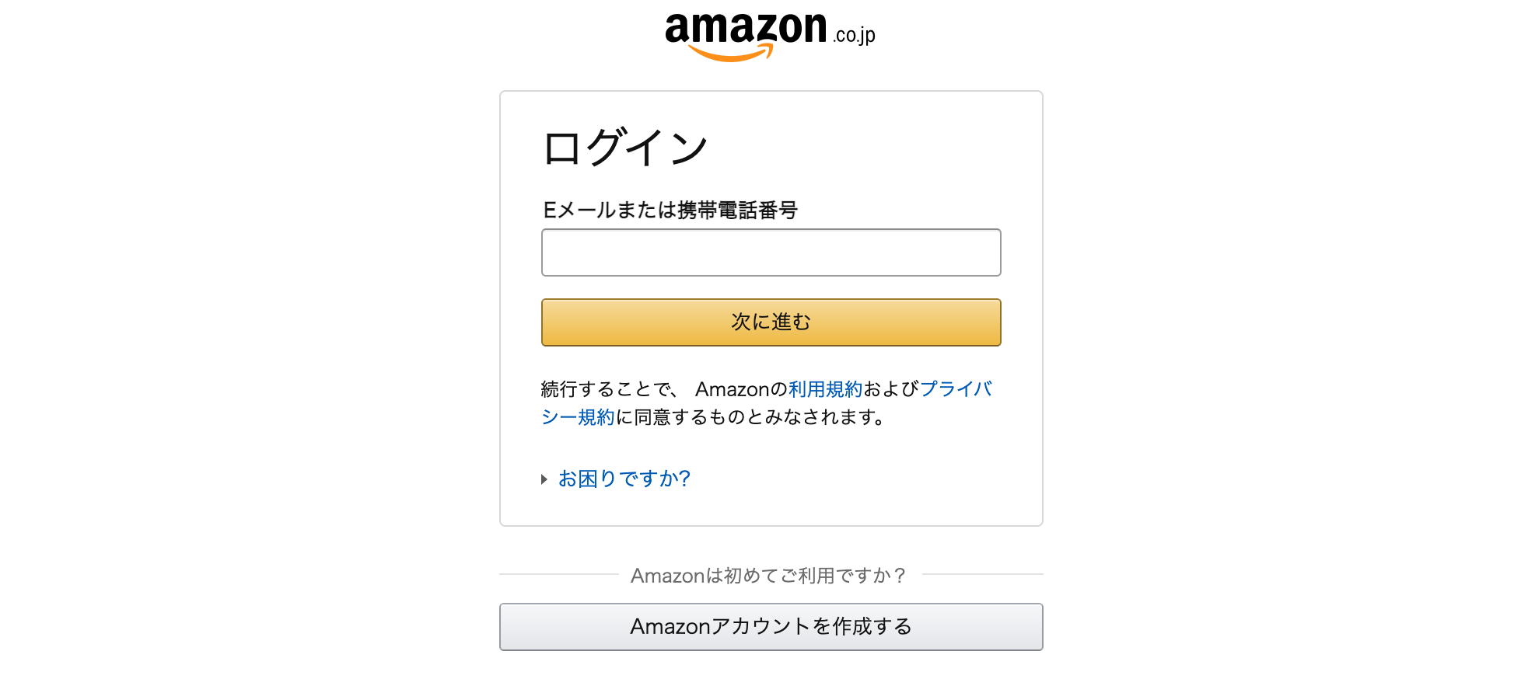Click the に同意するものとみなされます。 text
Screen dimensions: 1535x679
751,418
